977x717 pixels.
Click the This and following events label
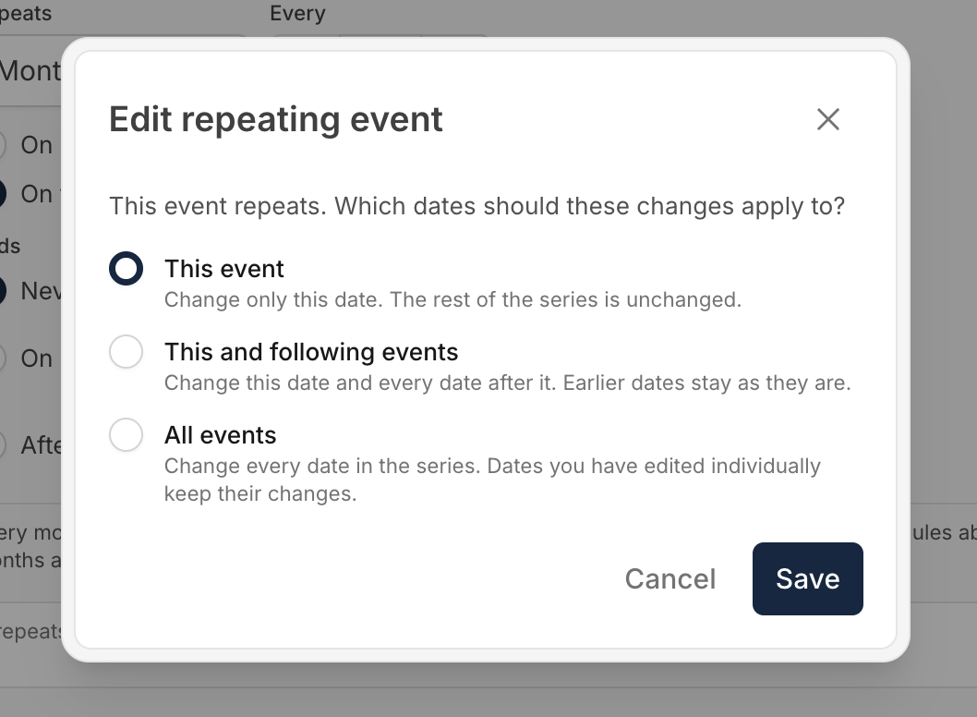(x=311, y=352)
